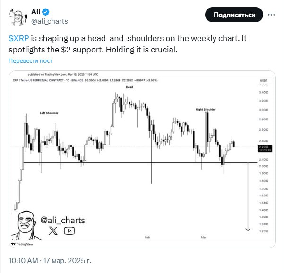The height and width of the screenshot is (273, 284).
Task: Click the blue verified badge icon
Action: point(45,12)
